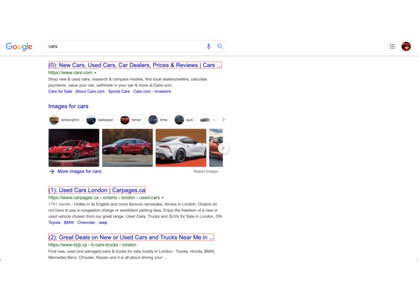Viewport: 419px width, 298px height.
Task: Advance image carousel with round arrow button
Action: 223,148
